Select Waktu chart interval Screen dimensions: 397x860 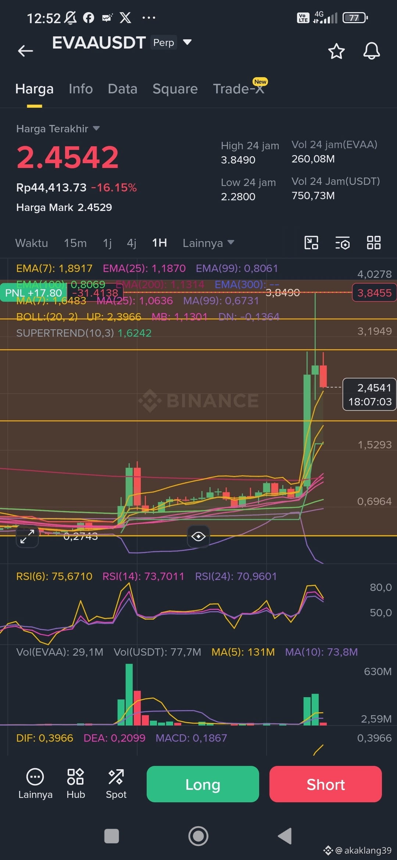(32, 243)
